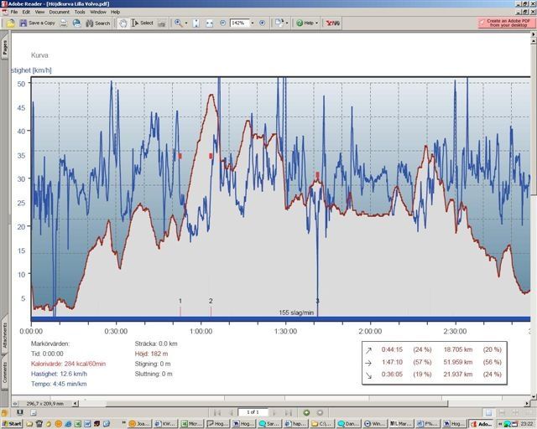Select the Hand tool
The image size is (537, 429).
pyautogui.click(x=123, y=23)
